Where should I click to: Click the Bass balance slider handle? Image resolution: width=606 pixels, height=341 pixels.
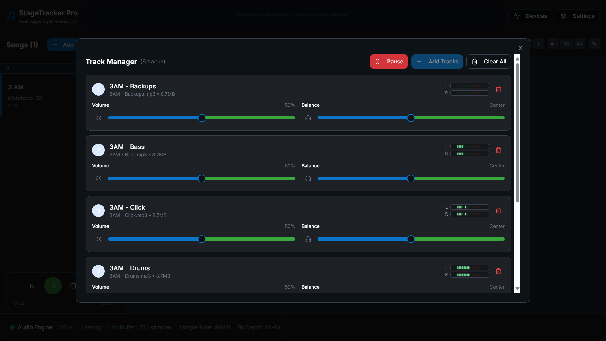click(x=411, y=178)
